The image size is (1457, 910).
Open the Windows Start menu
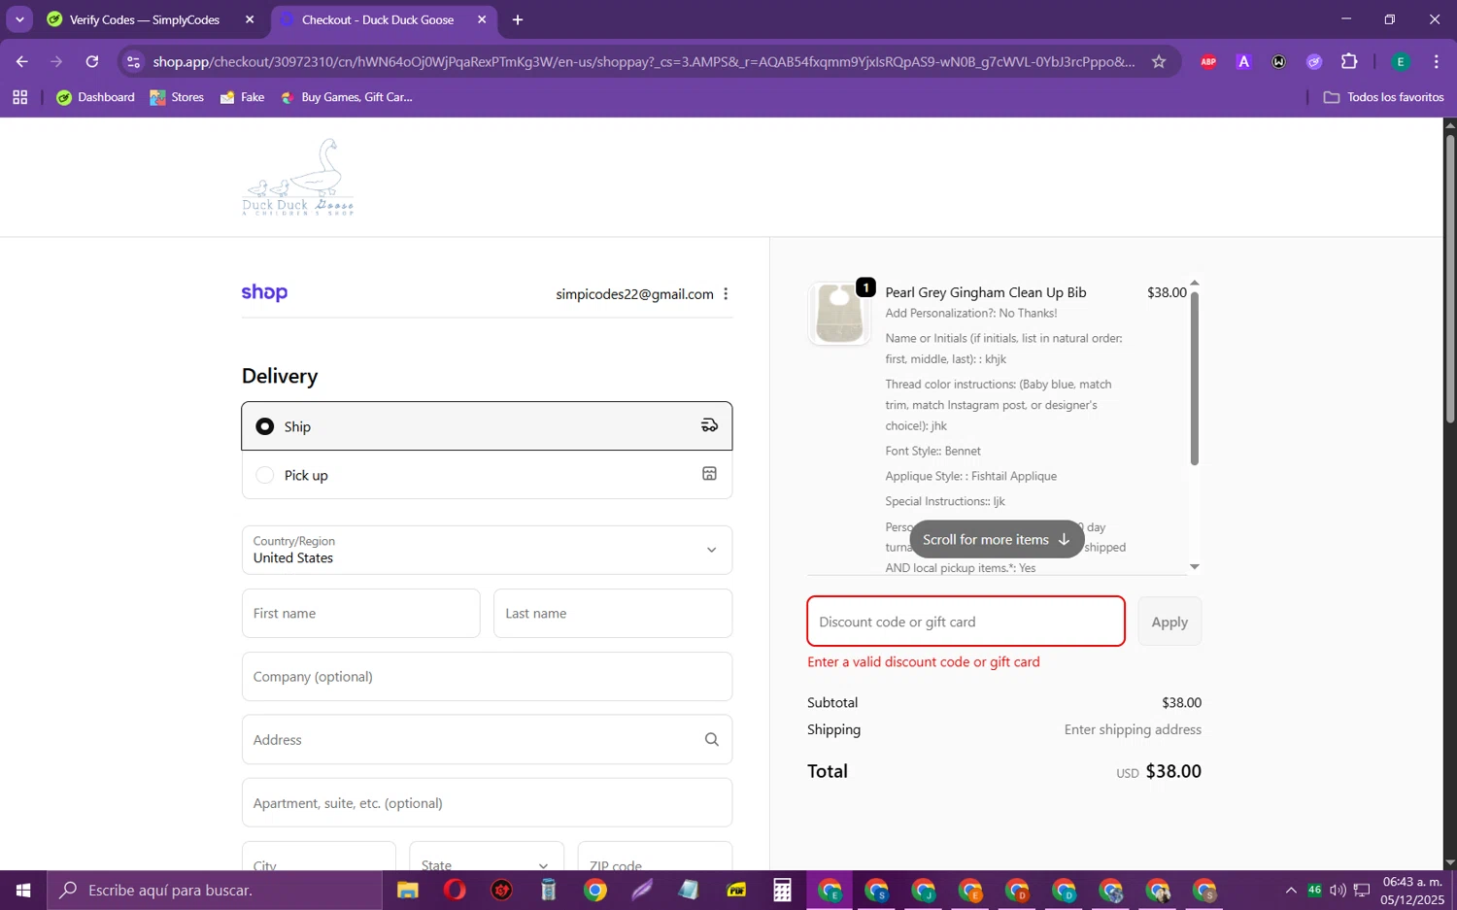pyautogui.click(x=23, y=890)
